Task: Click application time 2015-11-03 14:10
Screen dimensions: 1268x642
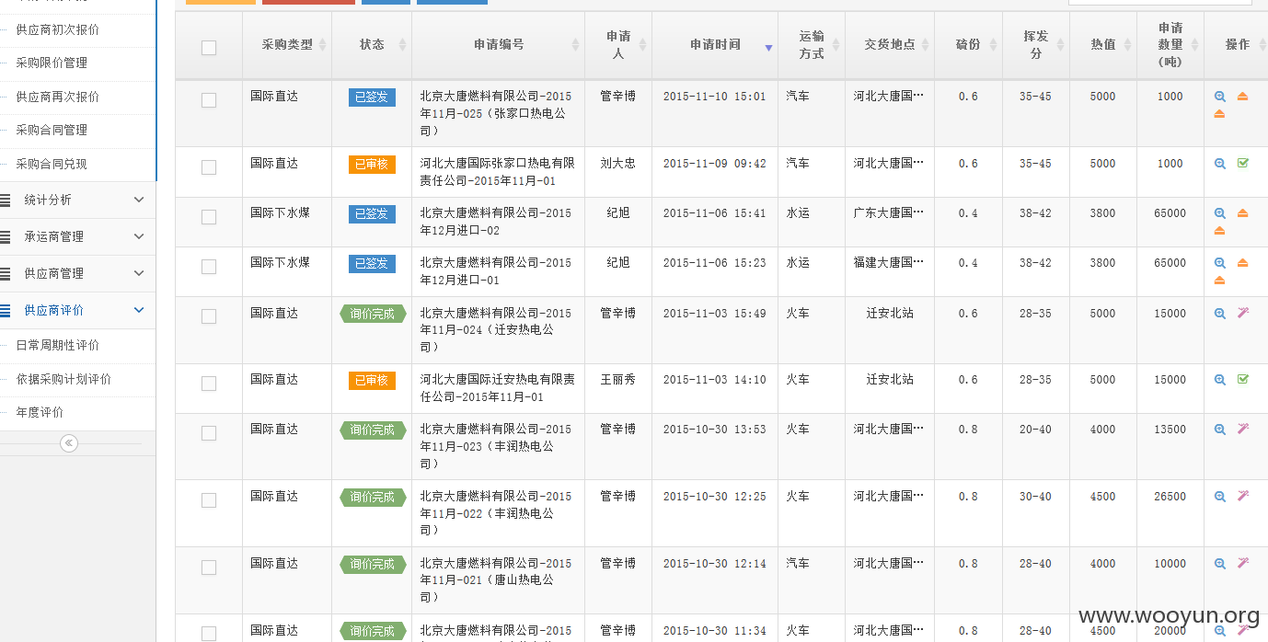Action: (714, 380)
